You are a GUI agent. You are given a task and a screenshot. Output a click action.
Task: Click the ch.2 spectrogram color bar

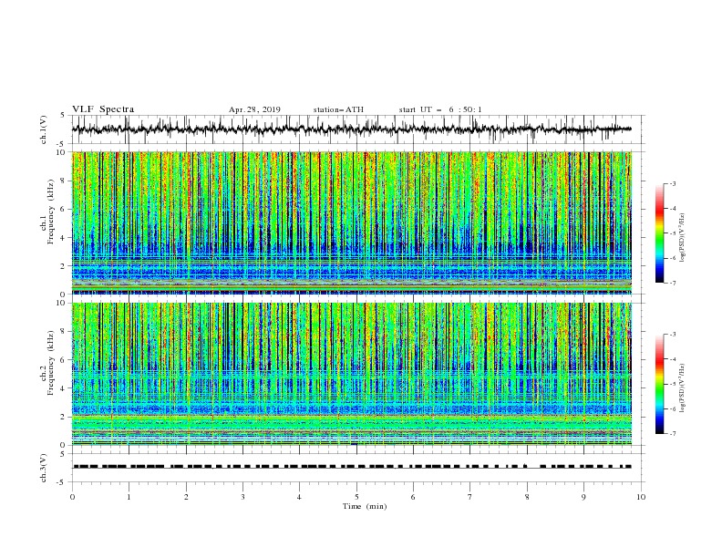pyautogui.click(x=659, y=384)
